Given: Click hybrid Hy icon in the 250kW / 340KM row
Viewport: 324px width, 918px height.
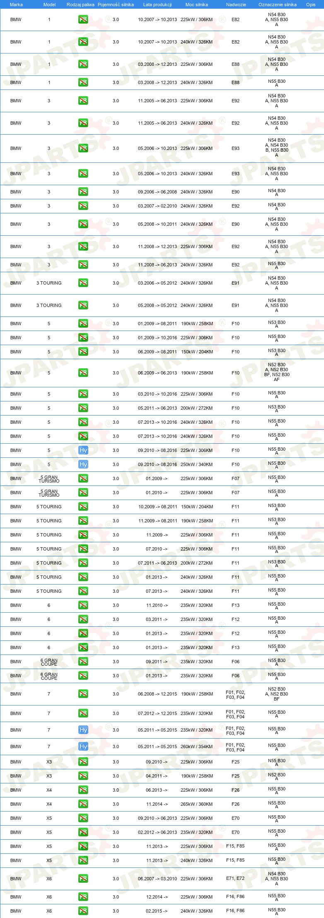Looking at the screenshot, I should point(83,464).
